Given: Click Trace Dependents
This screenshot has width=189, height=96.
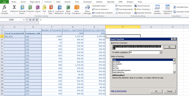Looking at the screenshot, I should tap(124, 9).
